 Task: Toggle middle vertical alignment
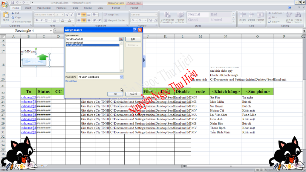(84, 14)
